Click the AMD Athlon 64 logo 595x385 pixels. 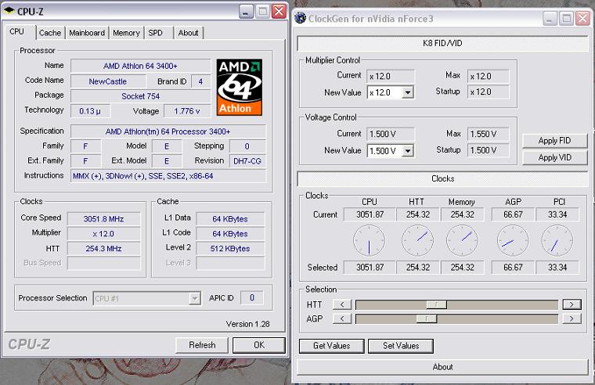coord(240,87)
